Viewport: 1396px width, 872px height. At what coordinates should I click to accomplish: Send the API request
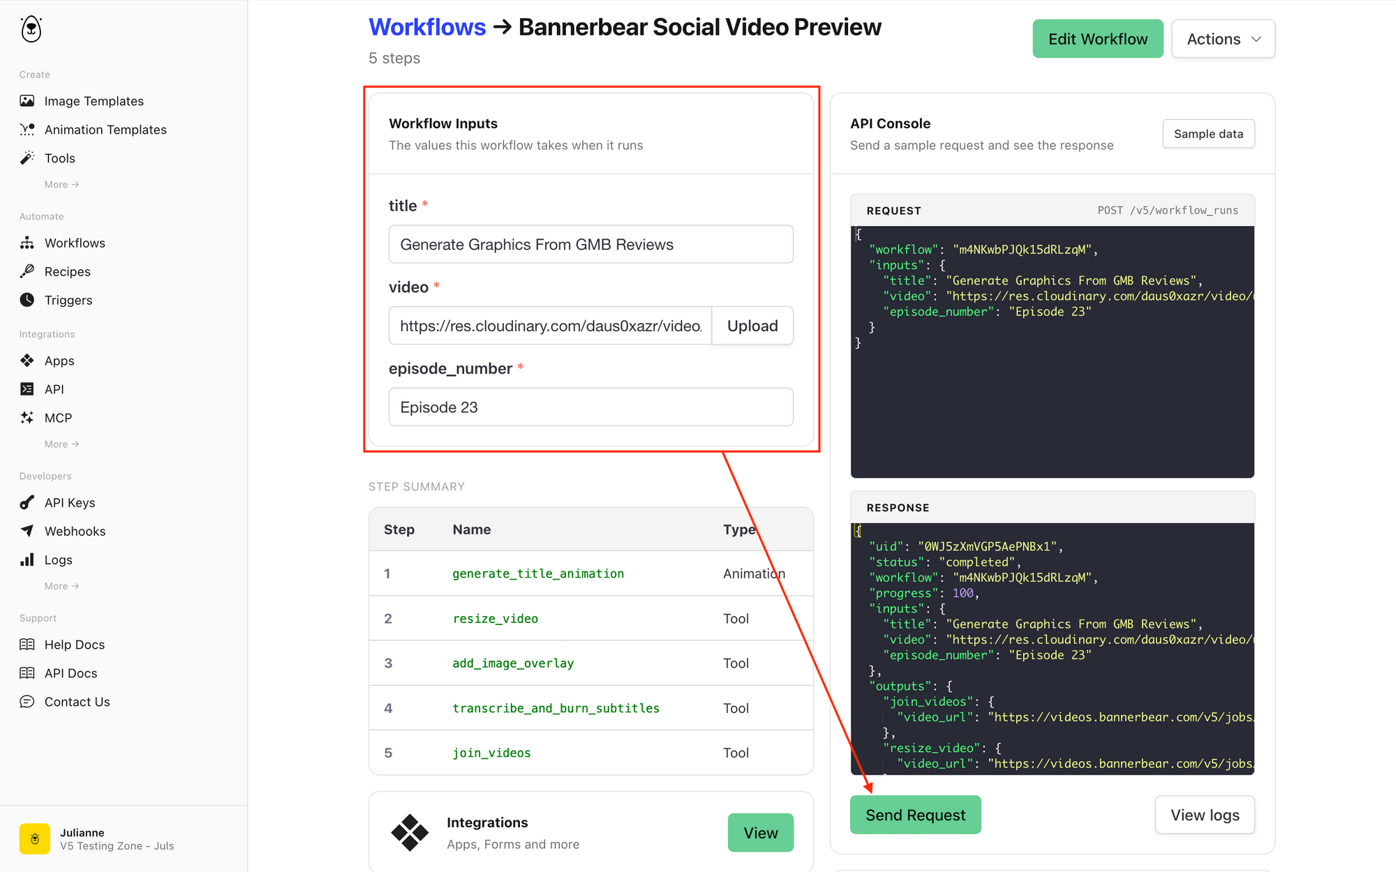(915, 815)
